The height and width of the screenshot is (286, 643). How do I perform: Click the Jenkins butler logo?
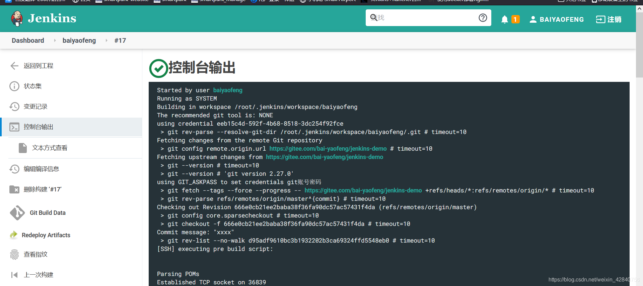(17, 18)
